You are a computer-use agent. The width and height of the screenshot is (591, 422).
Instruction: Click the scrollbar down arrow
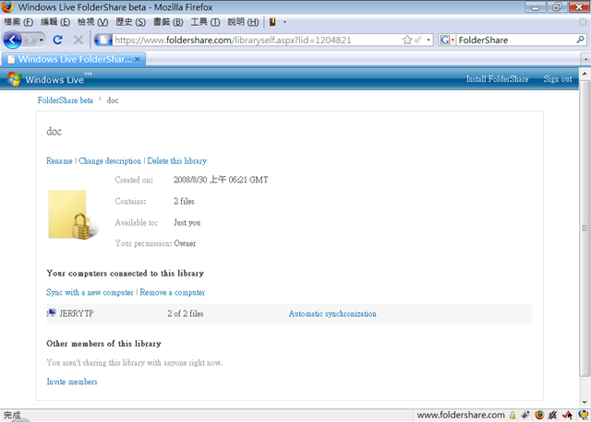(x=585, y=402)
